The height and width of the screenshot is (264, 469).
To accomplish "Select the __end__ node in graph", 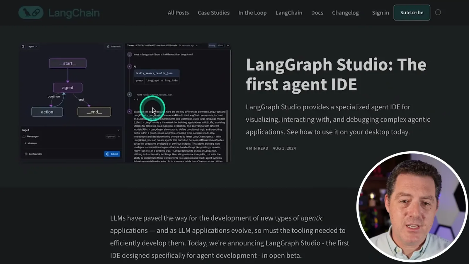I will (94, 112).
